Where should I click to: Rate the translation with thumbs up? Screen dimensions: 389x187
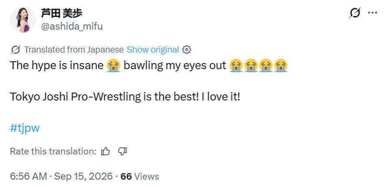(106, 151)
